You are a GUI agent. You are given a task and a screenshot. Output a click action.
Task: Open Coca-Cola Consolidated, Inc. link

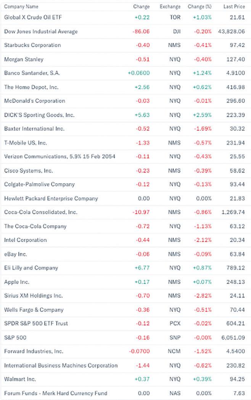(x=41, y=212)
